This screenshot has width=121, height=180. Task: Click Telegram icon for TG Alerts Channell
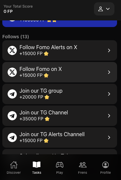pyautogui.click(x=12, y=137)
